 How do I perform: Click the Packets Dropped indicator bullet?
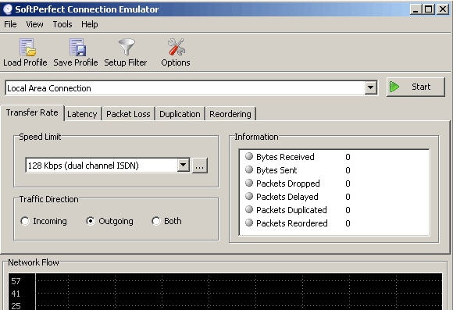pos(249,183)
